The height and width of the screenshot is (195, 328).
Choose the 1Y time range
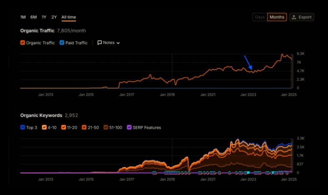(x=44, y=17)
